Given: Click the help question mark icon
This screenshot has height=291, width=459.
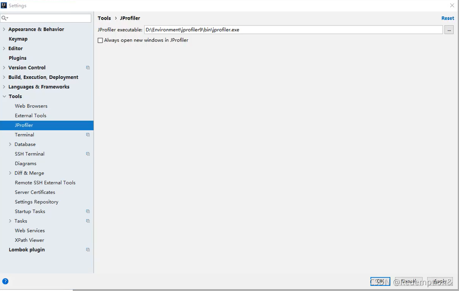Looking at the screenshot, I should click(5, 281).
